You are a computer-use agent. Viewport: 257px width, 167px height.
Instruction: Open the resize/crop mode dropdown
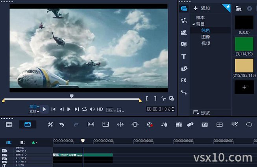click(120, 110)
